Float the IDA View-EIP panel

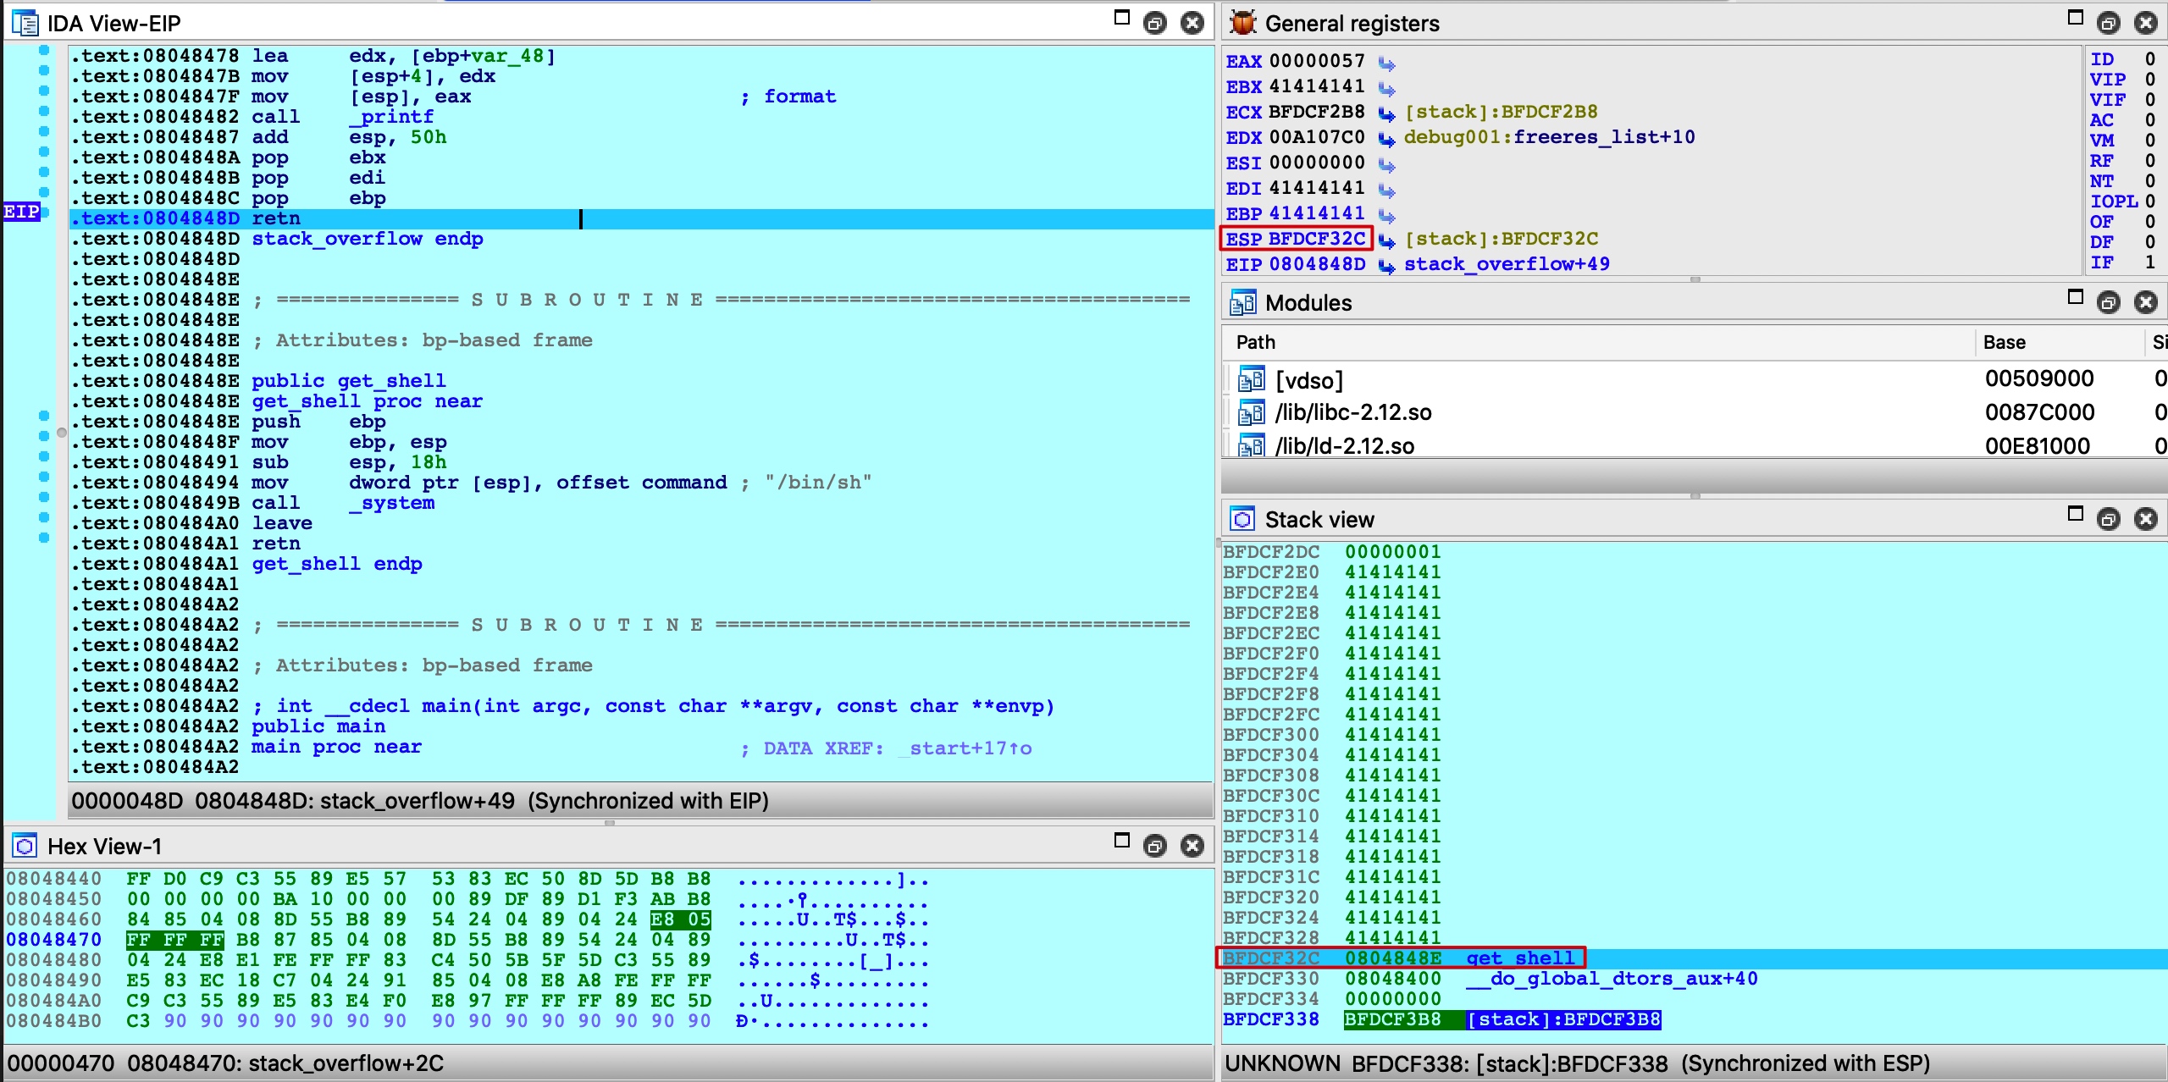click(1154, 23)
